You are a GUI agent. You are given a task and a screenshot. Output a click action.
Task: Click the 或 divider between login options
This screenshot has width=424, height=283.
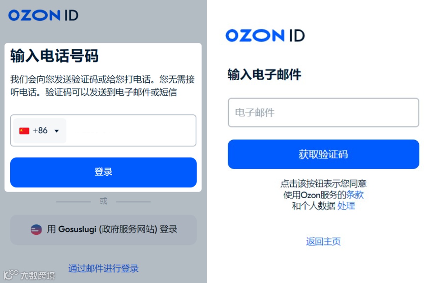point(103,201)
